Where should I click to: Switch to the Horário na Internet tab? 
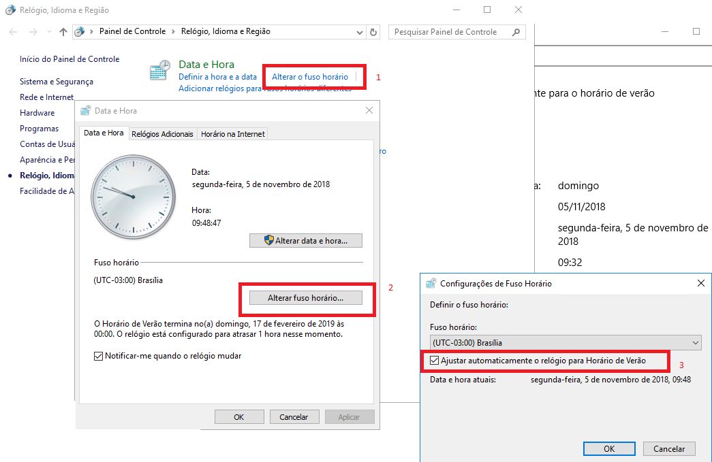click(233, 134)
